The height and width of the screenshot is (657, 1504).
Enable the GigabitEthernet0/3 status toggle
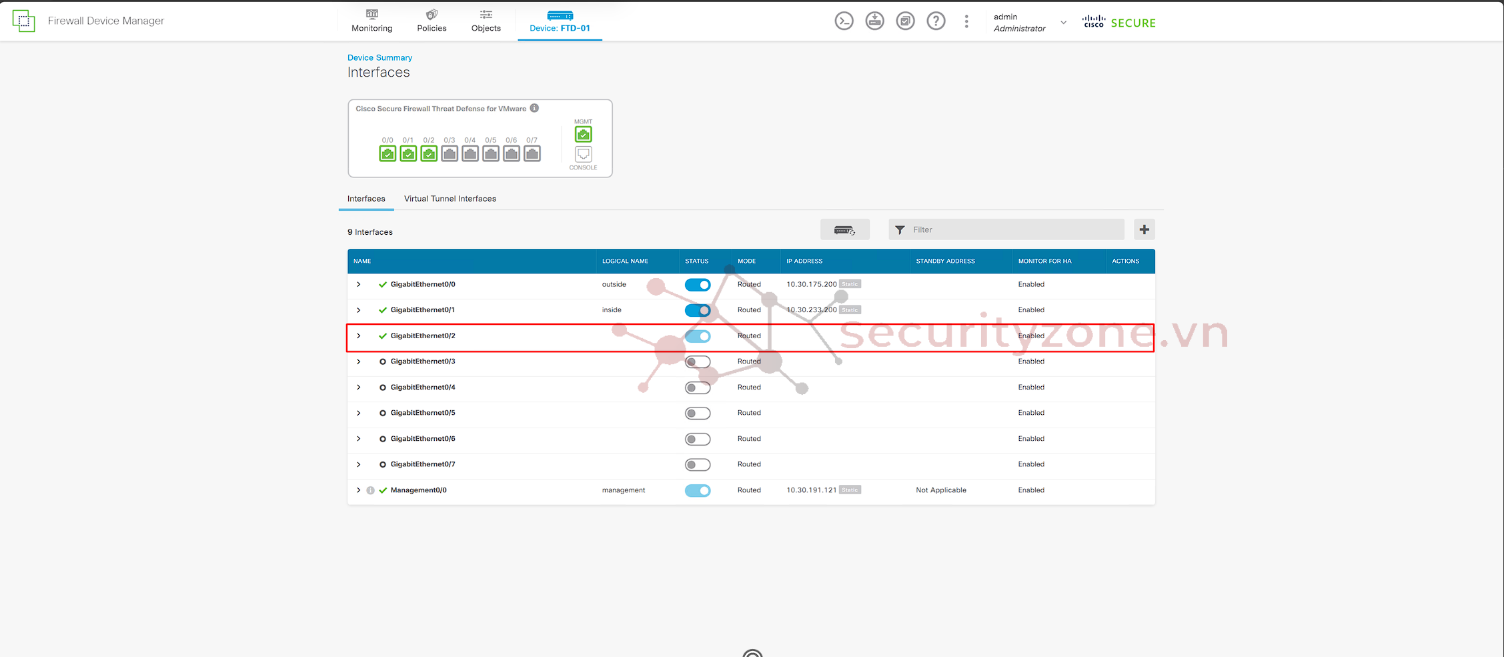coord(698,362)
